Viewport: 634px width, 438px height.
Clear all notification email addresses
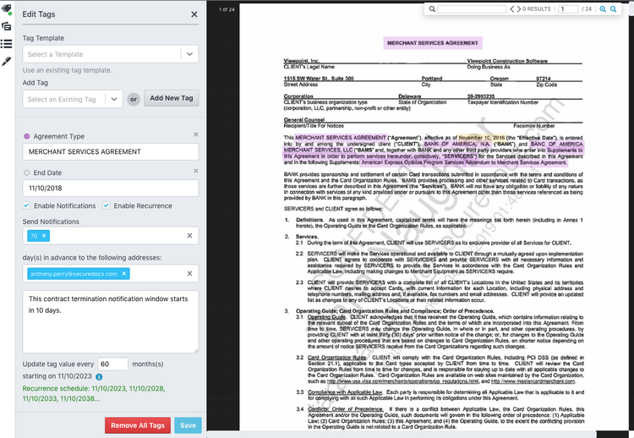coord(189,273)
